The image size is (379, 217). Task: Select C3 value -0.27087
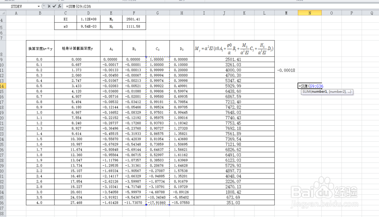tap(158, 171)
